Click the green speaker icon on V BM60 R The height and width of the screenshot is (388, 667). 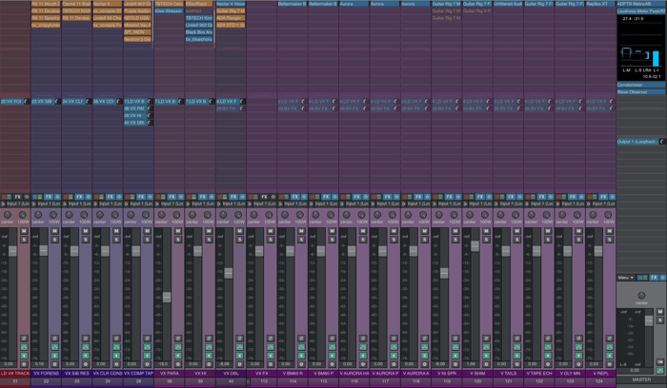tap(302, 356)
